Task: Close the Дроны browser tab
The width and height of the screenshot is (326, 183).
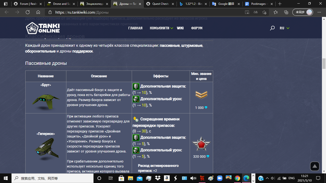Action: pos(139,4)
